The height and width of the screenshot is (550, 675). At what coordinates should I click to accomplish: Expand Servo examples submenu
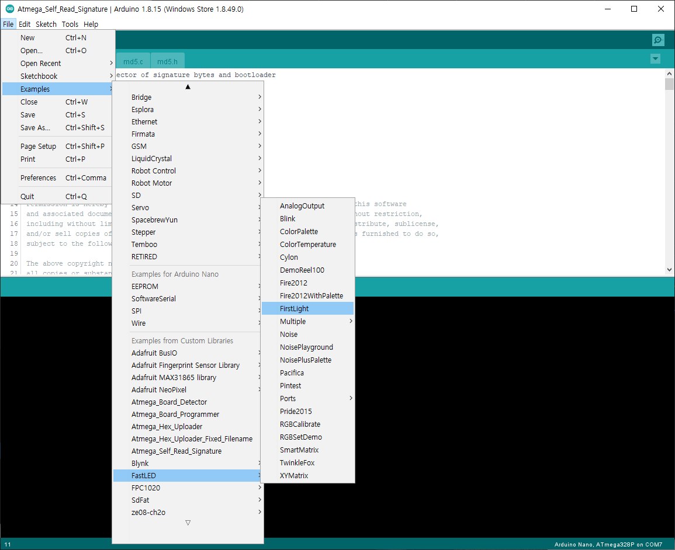click(x=187, y=208)
